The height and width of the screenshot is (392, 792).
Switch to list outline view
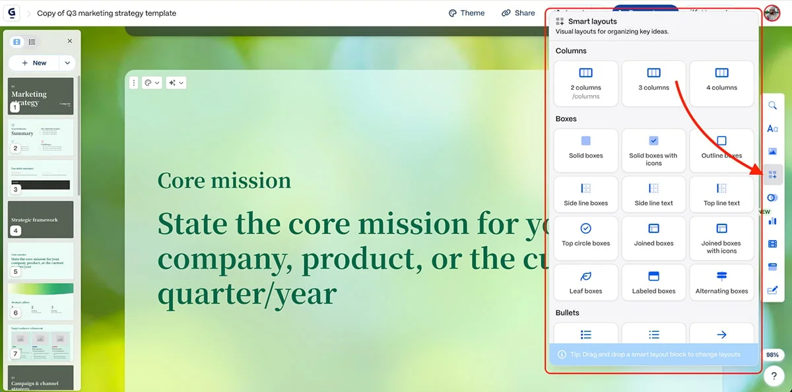31,42
